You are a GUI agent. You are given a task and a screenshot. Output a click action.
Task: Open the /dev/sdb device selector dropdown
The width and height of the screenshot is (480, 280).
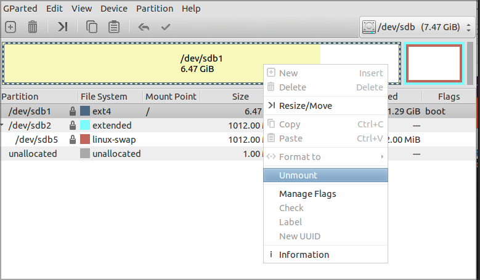point(416,27)
